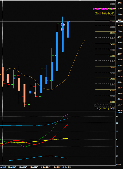Click the 8 Sep 2017 date label
The width and height of the screenshot is (123, 169).
(x=34, y=167)
